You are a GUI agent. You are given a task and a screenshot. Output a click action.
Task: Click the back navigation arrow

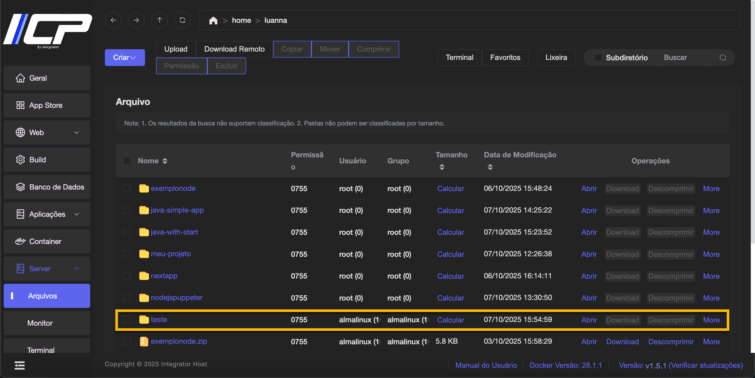pos(113,20)
